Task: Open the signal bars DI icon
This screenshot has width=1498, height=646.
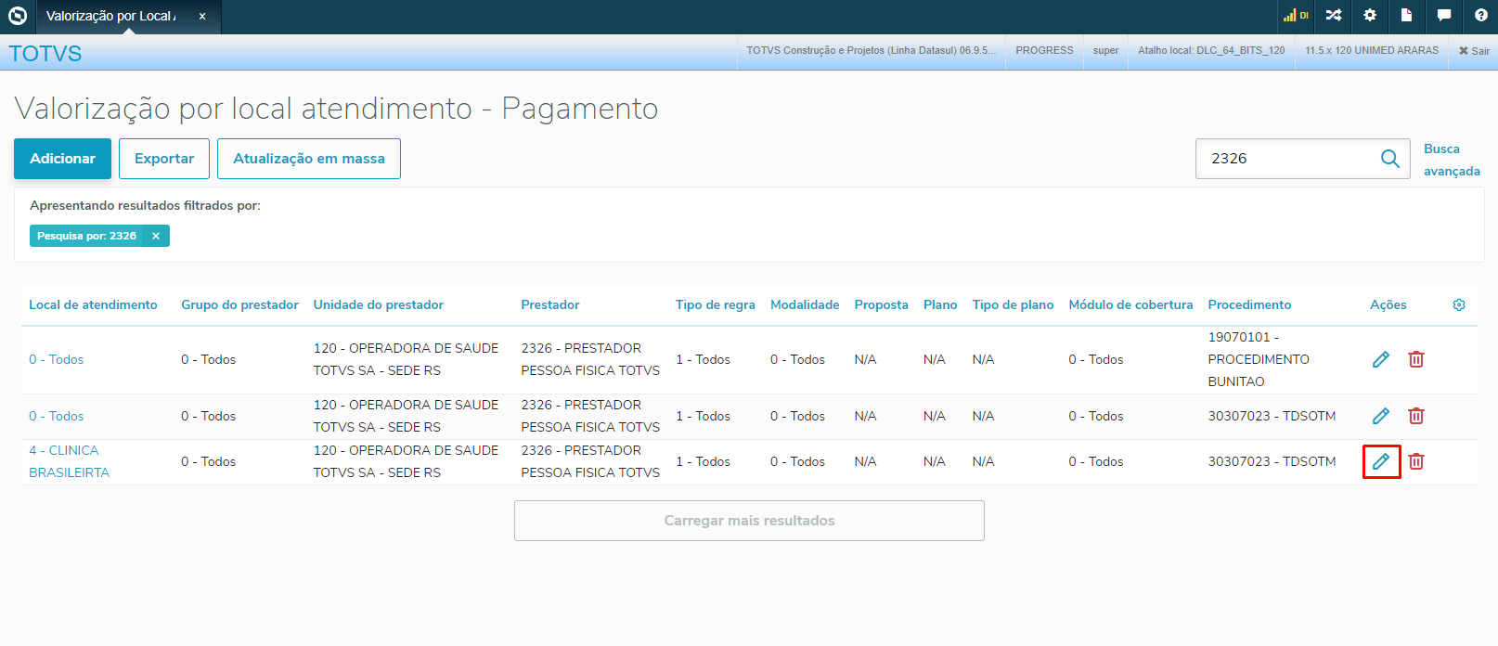Action: click(x=1296, y=15)
